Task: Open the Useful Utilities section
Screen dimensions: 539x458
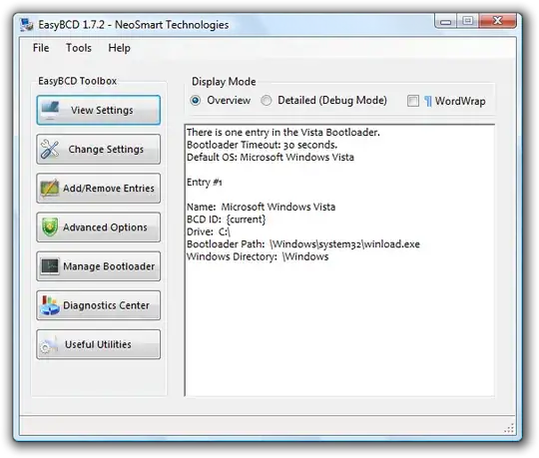Action: pyautogui.click(x=98, y=344)
